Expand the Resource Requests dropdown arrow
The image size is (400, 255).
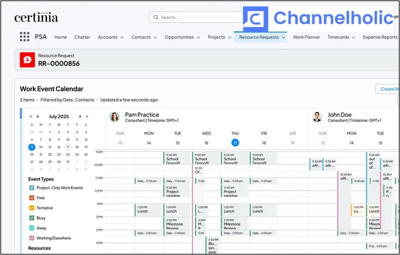pos(284,37)
